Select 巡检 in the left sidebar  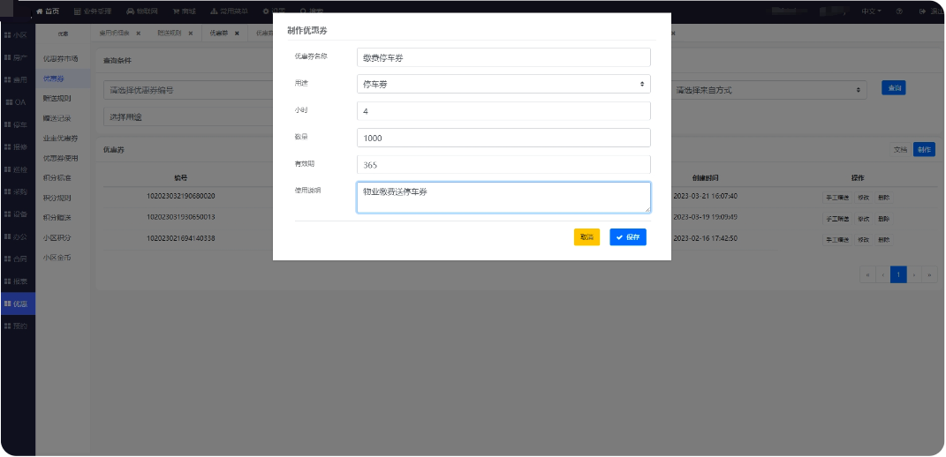pos(17,169)
